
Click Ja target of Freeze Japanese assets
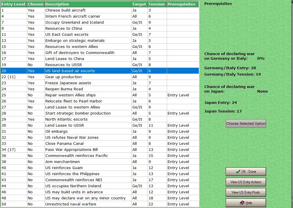tap(140, 83)
